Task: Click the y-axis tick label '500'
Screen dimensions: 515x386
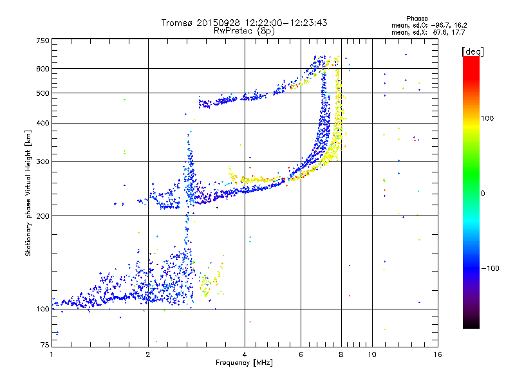Action: pyautogui.click(x=42, y=93)
